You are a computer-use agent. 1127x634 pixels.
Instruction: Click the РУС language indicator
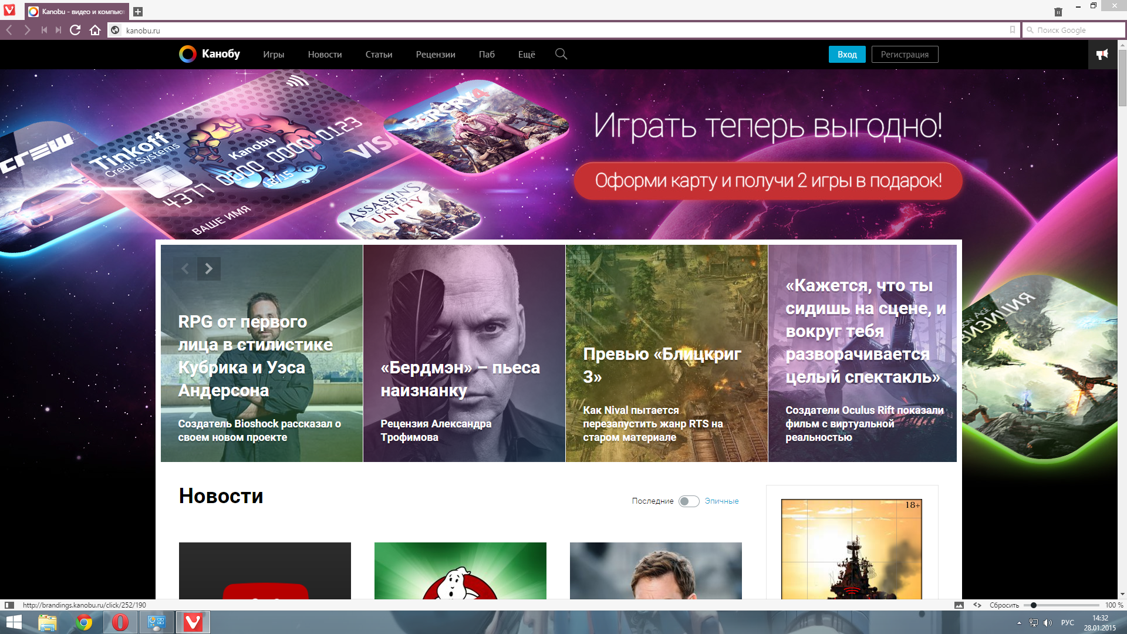1068,623
